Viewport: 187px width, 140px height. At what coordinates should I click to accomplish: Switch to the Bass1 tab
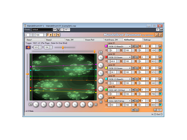(x=35, y=40)
